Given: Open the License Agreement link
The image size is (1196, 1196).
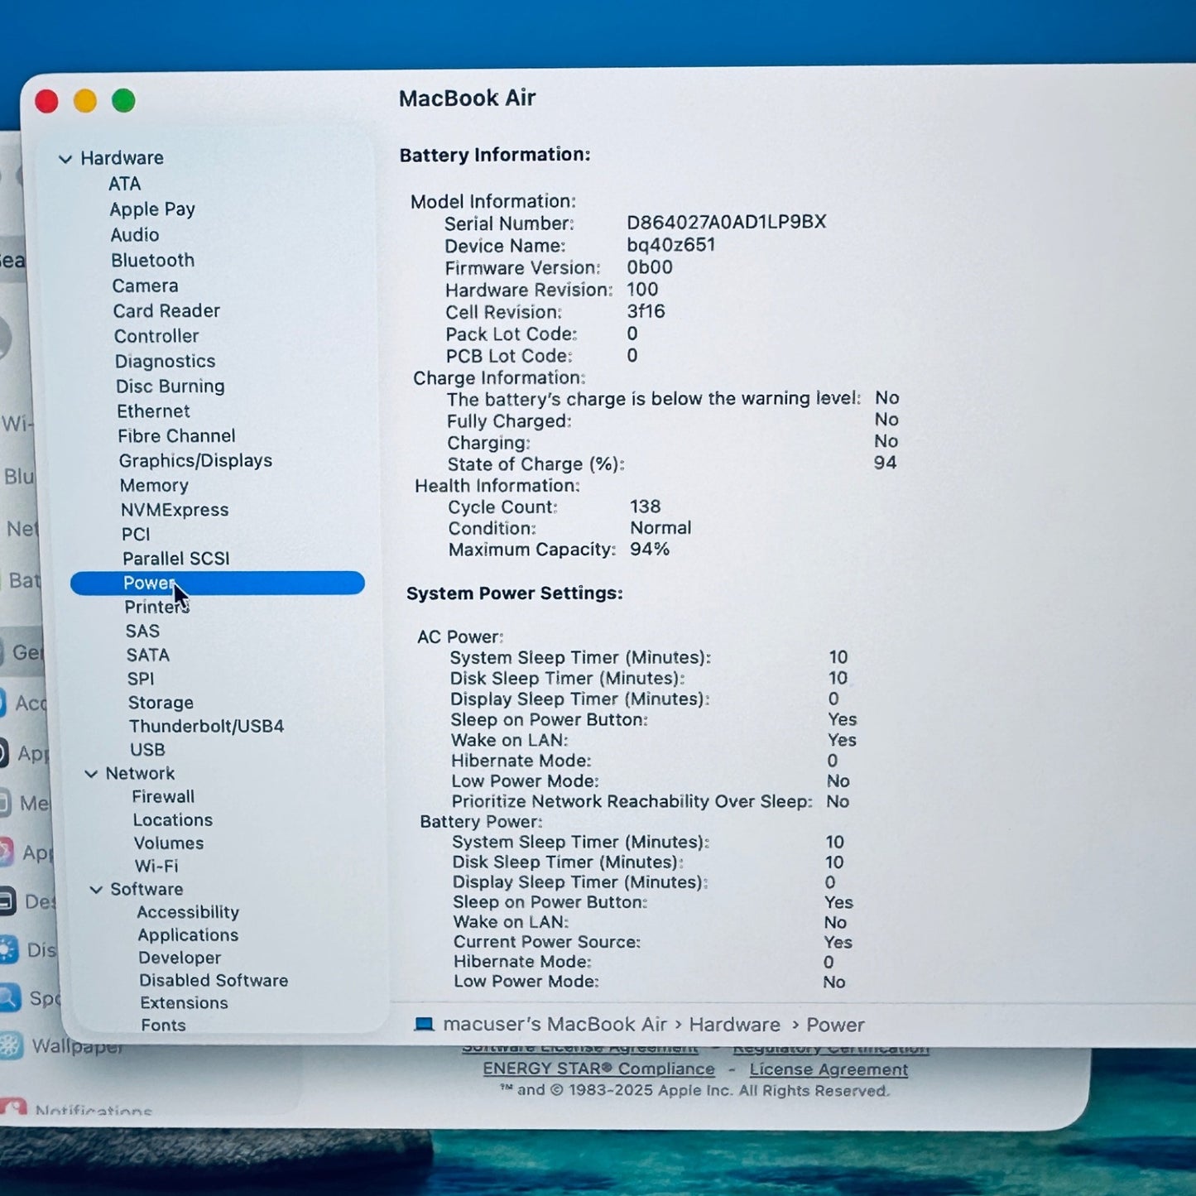Looking at the screenshot, I should [x=827, y=1069].
